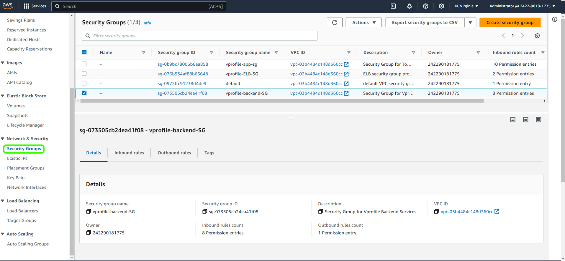Screen dimensions: 565x261
Task: Open Load Balancers in sidebar
Action: point(22,211)
